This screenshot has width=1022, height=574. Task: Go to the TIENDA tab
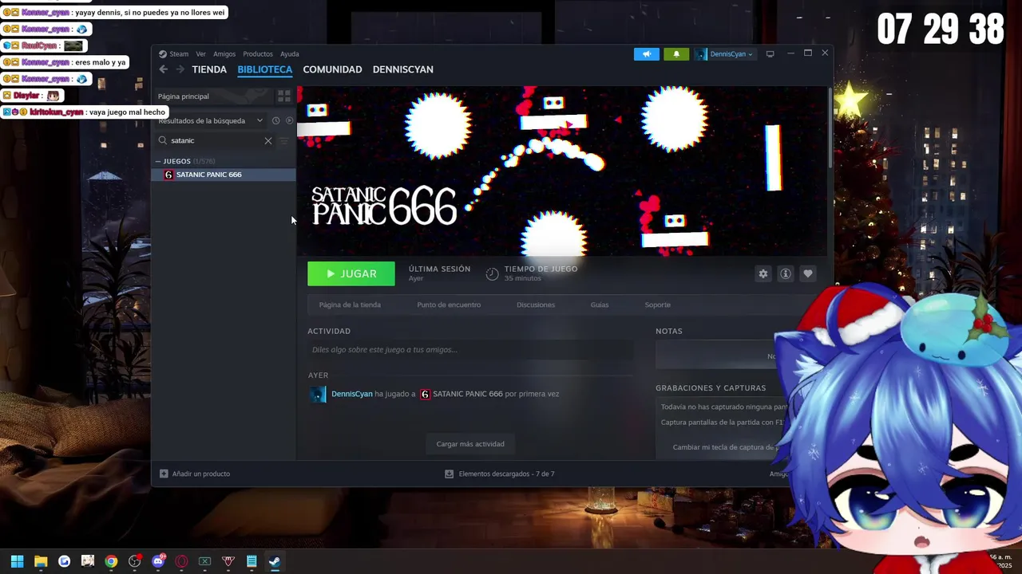[x=209, y=69]
